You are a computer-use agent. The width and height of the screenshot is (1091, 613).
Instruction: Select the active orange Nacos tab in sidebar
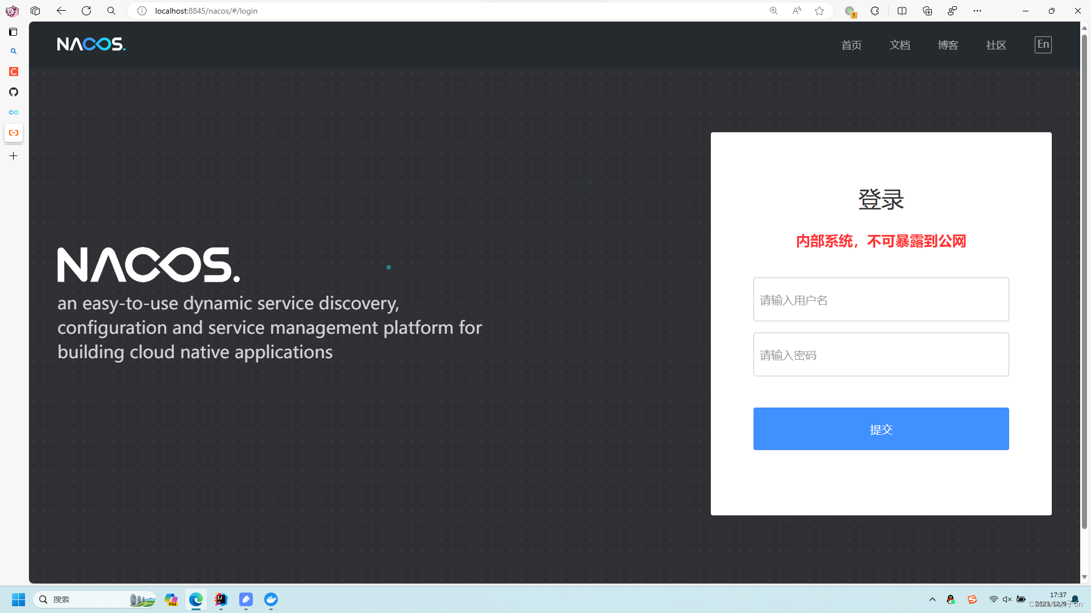tap(14, 133)
